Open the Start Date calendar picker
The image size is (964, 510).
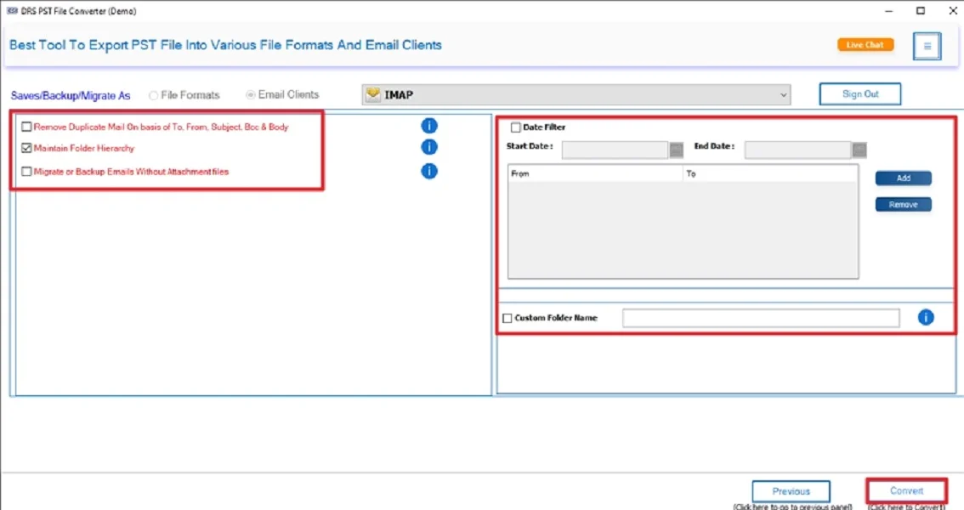click(x=676, y=150)
